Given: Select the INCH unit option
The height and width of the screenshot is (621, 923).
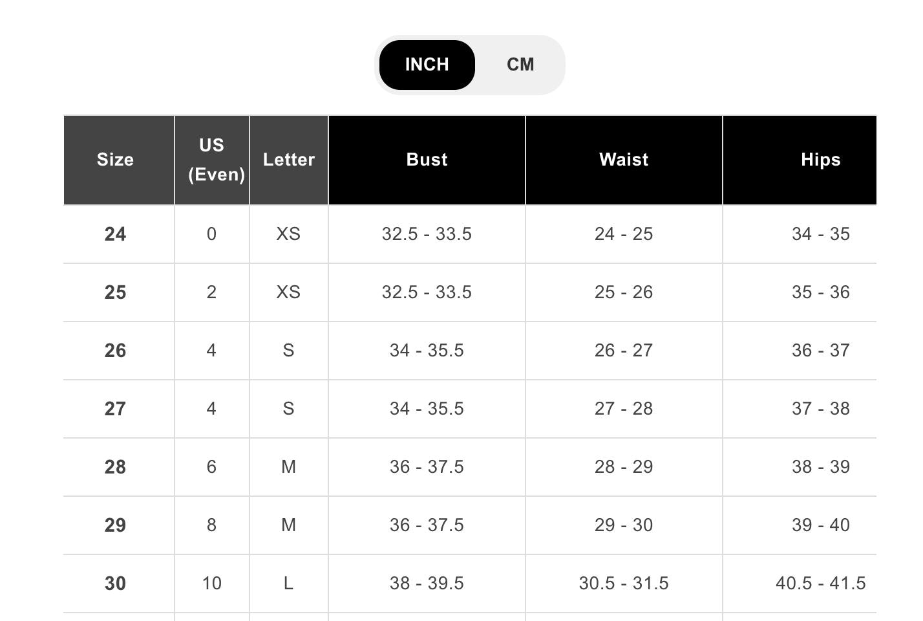Looking at the screenshot, I should (427, 65).
